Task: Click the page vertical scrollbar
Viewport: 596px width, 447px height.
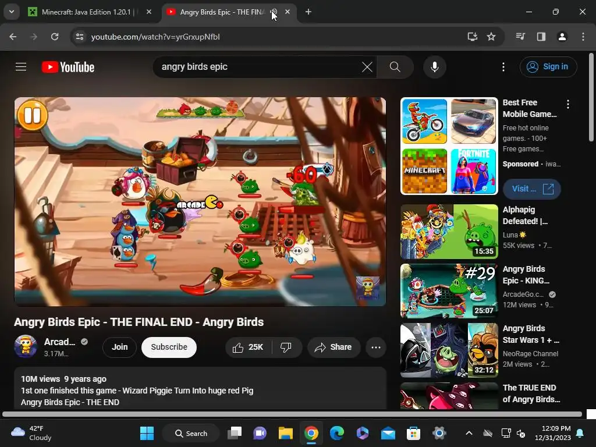Action: tap(591, 98)
